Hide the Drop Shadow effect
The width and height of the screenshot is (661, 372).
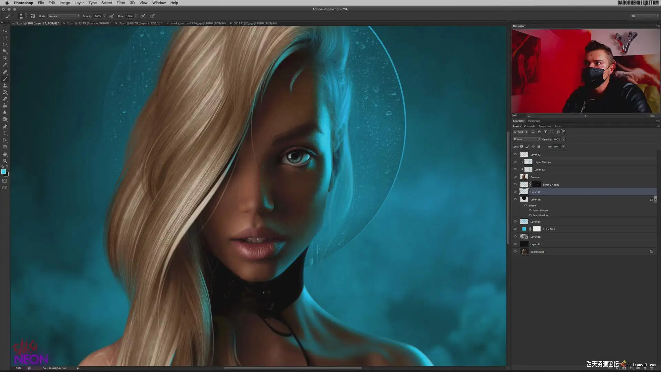click(530, 215)
